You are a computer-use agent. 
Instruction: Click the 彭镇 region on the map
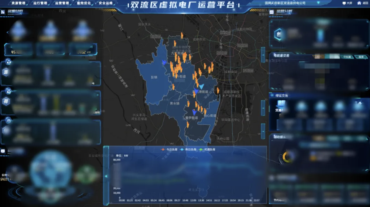click(154, 77)
